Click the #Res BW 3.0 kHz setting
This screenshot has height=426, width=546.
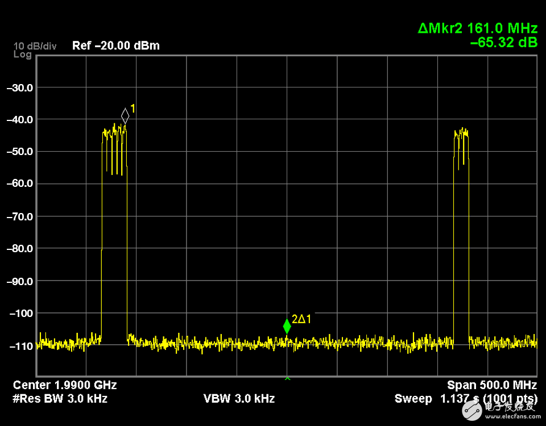pyautogui.click(x=60, y=398)
